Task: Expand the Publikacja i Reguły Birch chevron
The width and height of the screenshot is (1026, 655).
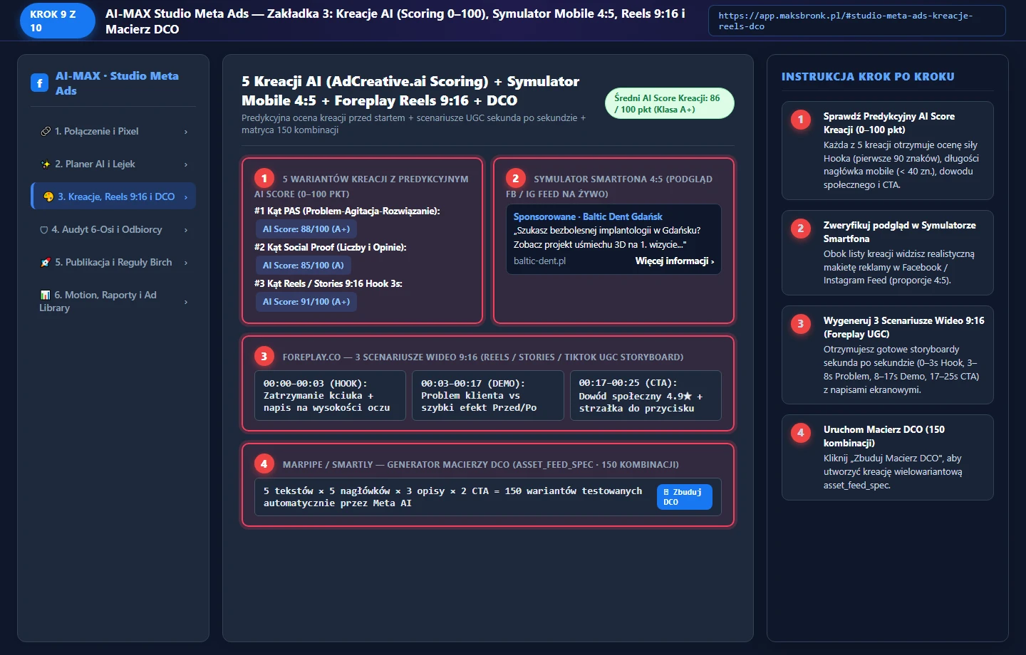Action: 186,263
